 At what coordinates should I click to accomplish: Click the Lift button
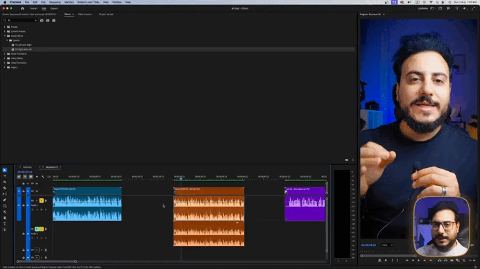(x=440, y=261)
